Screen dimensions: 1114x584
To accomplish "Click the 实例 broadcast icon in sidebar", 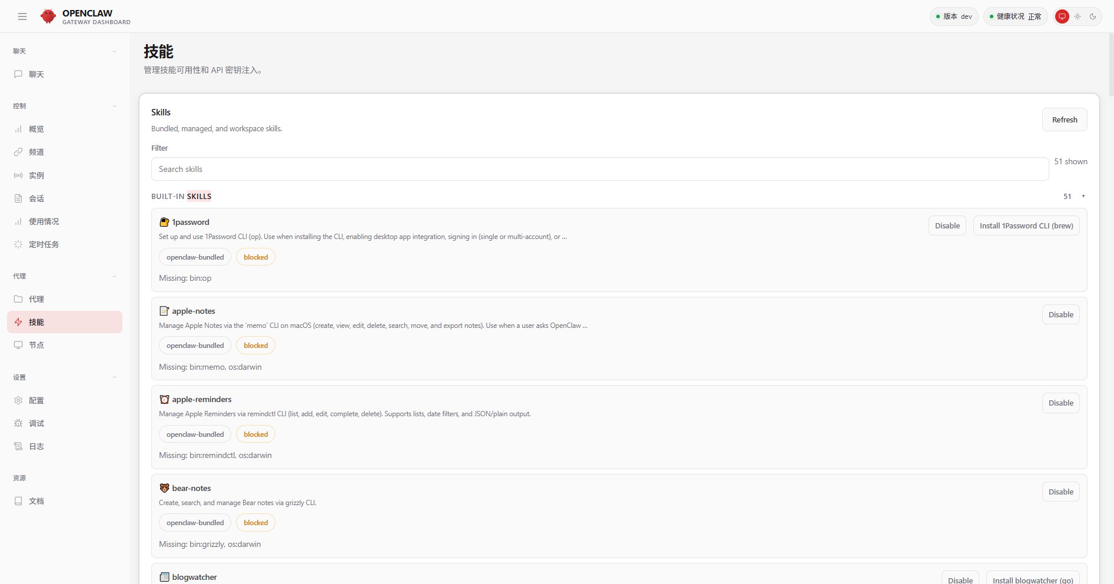I will [18, 175].
